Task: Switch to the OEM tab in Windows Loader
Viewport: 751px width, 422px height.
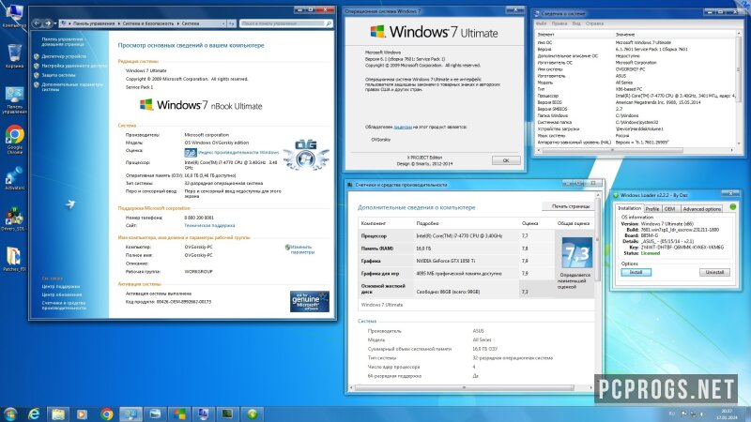Action: (669, 209)
